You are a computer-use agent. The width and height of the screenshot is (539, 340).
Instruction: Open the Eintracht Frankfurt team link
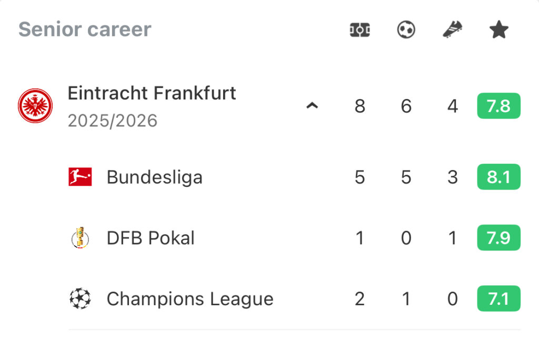(152, 94)
